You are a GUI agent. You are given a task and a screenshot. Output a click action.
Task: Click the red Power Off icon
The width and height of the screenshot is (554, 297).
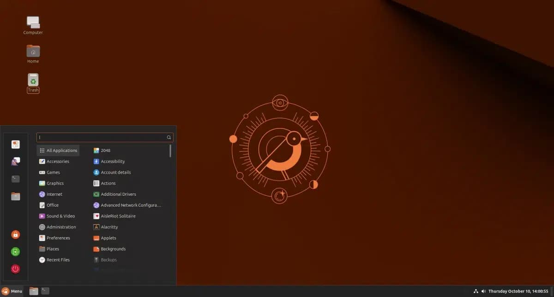point(16,269)
